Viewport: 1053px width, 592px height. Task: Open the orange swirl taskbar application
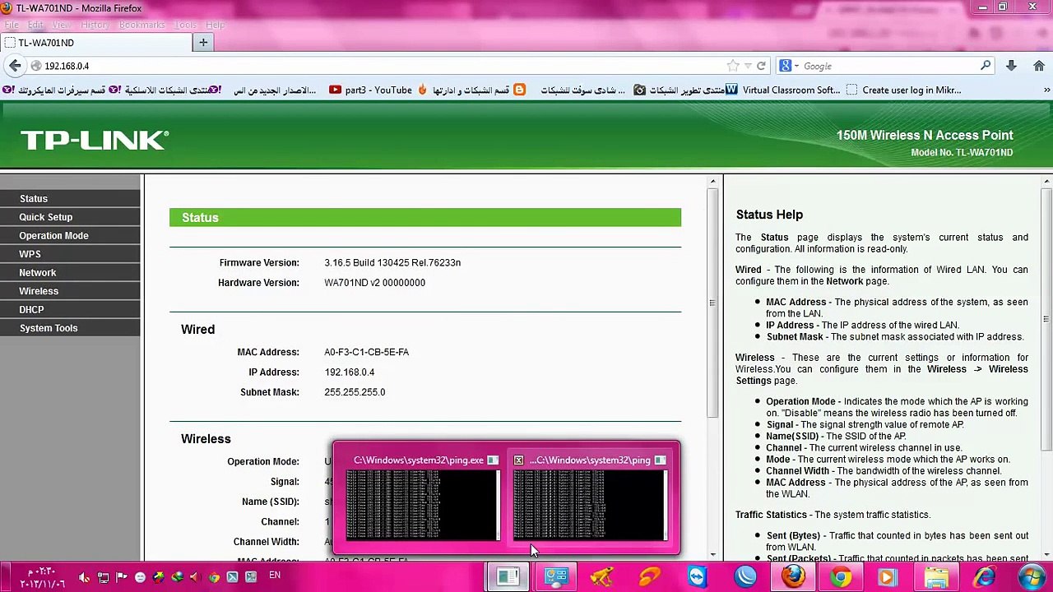650,577
